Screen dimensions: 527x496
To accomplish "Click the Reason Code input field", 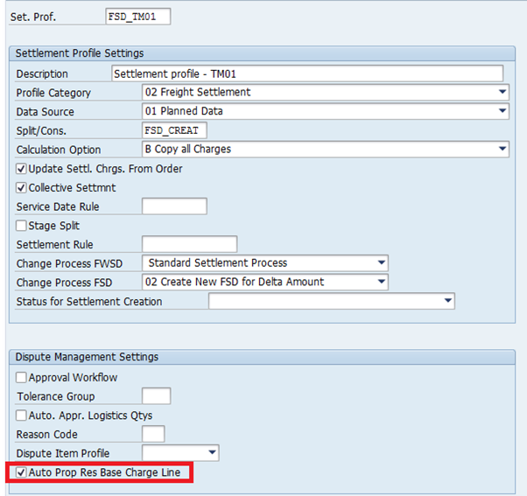I will pyautogui.click(x=152, y=434).
